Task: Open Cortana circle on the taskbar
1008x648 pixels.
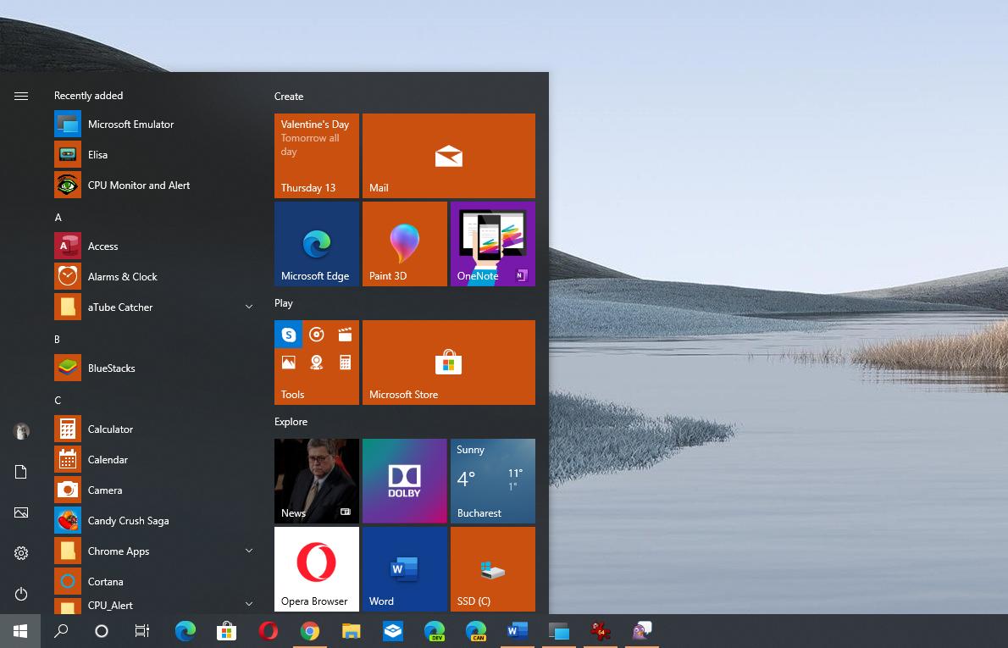Action: (102, 631)
